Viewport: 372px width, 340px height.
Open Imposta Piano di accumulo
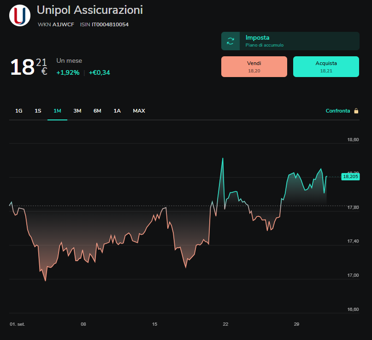pyautogui.click(x=290, y=41)
